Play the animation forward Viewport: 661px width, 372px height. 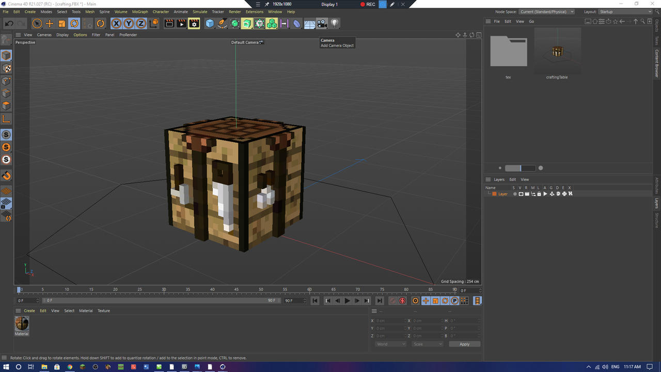click(x=347, y=301)
